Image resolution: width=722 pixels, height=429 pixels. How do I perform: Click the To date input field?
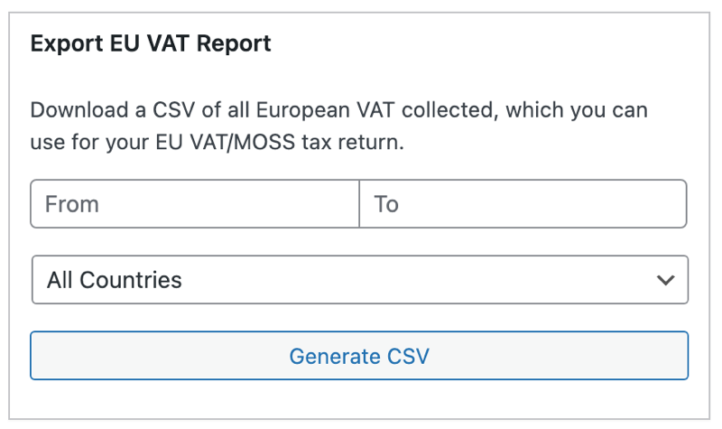click(x=523, y=204)
